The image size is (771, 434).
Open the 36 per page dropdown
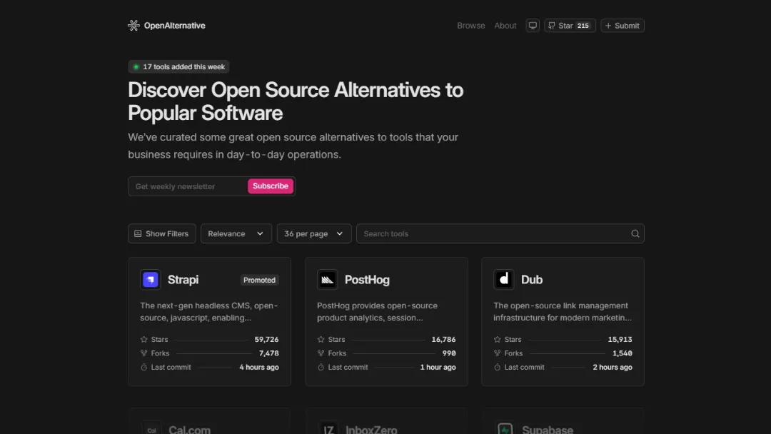click(314, 233)
